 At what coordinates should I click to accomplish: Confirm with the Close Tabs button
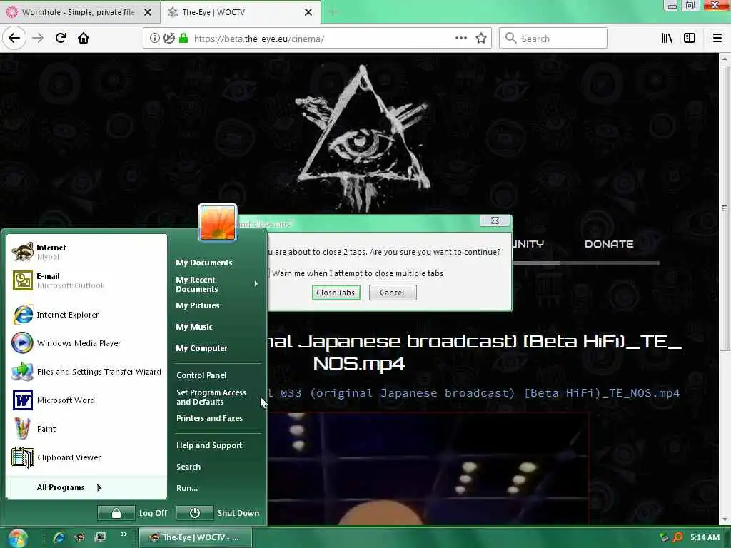tap(336, 293)
